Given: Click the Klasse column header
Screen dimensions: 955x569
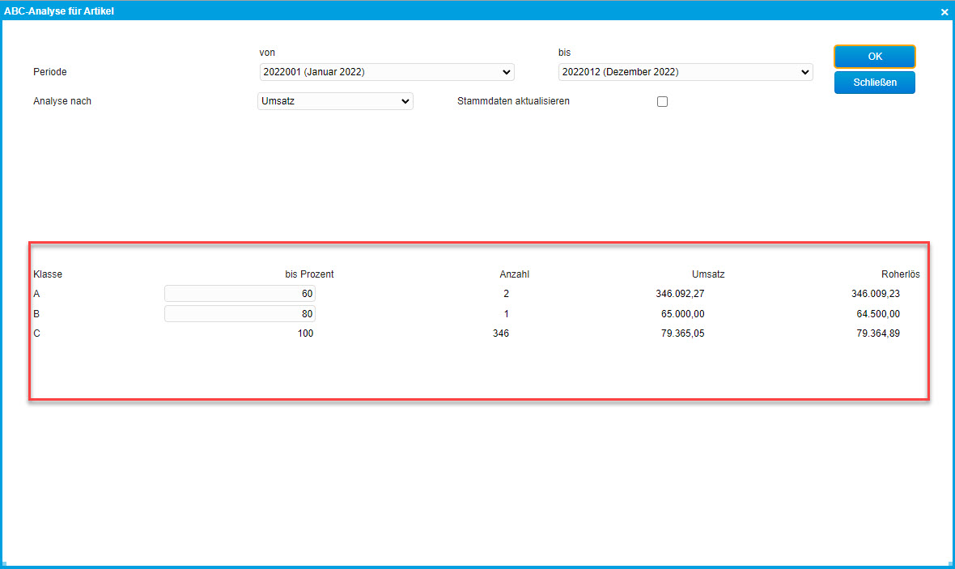Looking at the screenshot, I should coord(48,274).
